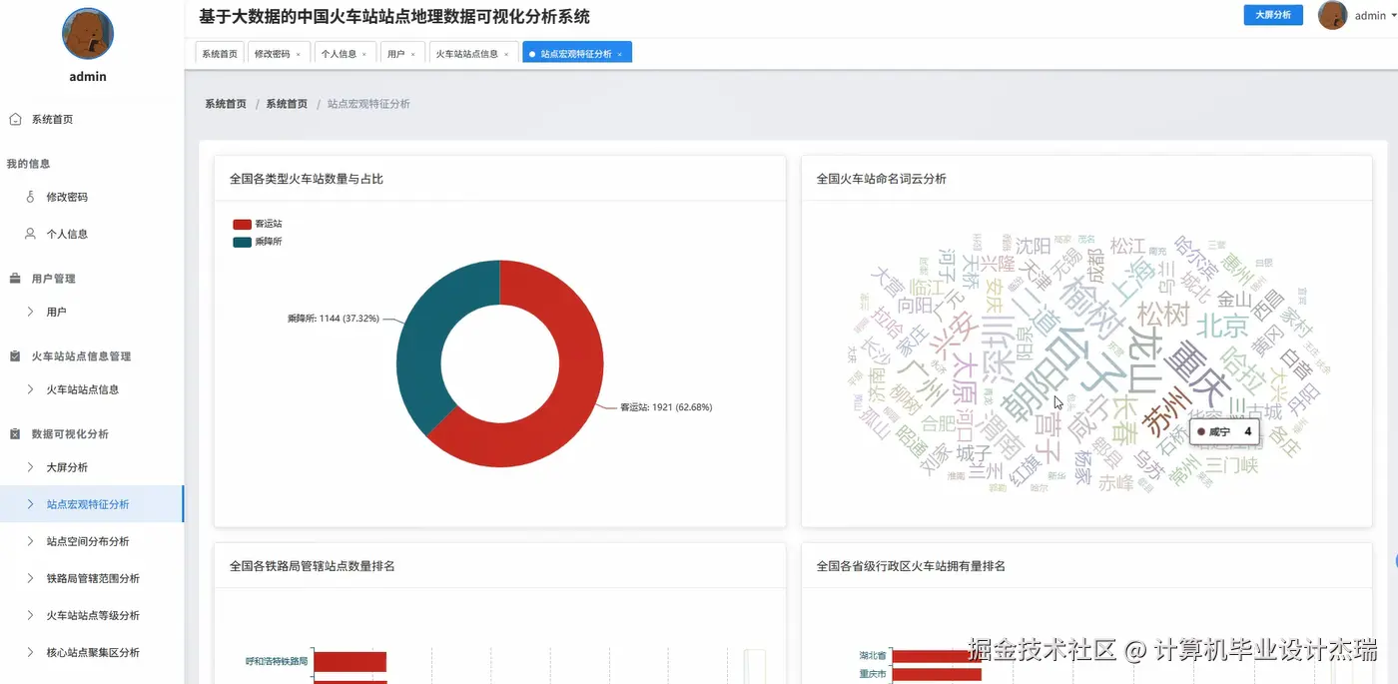Click the 乘降所: 1144 (37.32%) chart label
The height and width of the screenshot is (684, 1398).
tap(333, 319)
